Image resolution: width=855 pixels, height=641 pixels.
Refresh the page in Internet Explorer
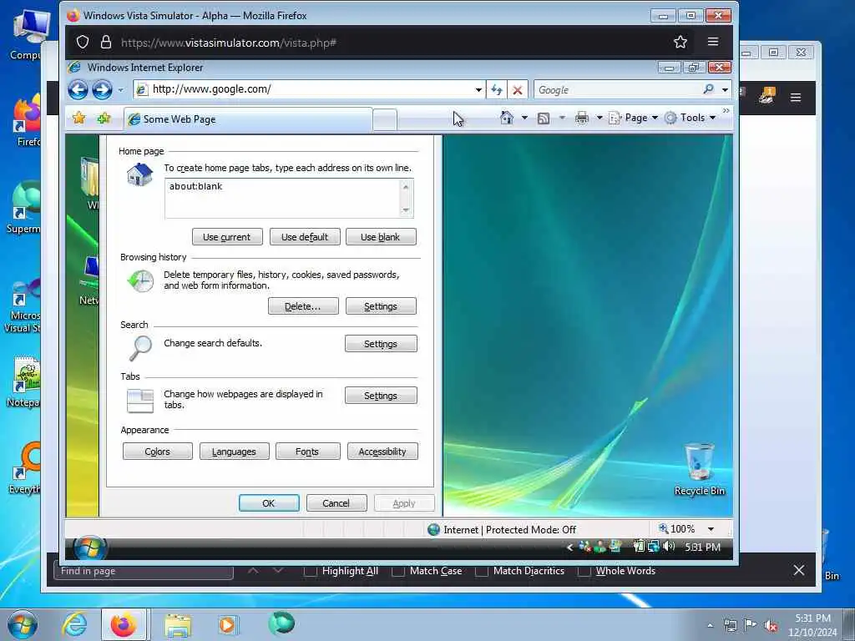click(x=496, y=90)
